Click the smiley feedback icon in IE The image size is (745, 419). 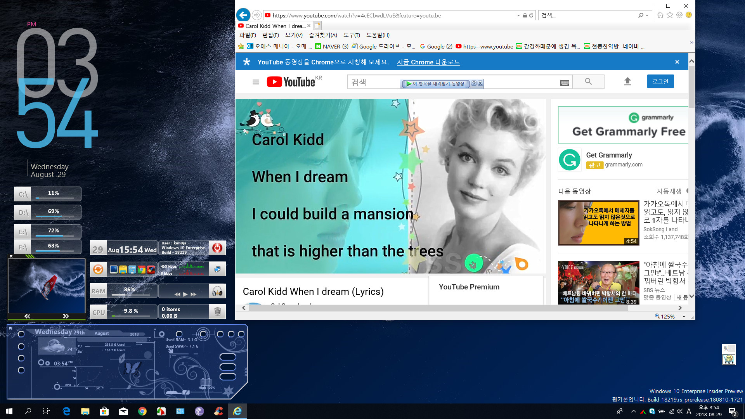click(689, 15)
